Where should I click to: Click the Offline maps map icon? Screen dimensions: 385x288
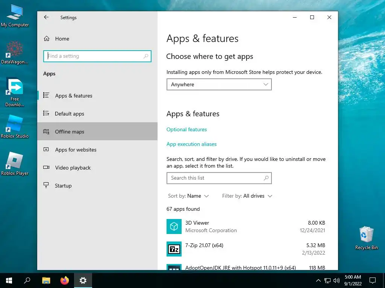point(46,132)
